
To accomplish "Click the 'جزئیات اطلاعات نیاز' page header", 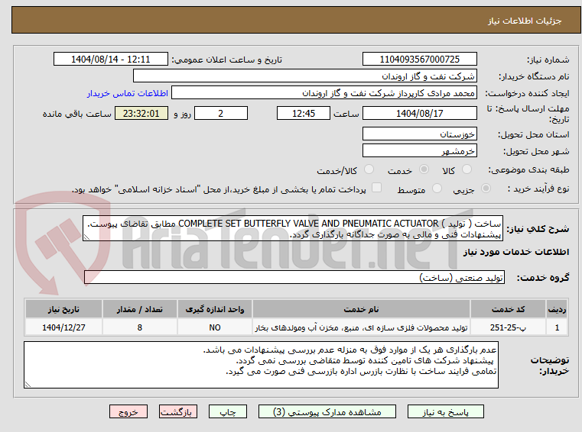I will pos(525,21).
